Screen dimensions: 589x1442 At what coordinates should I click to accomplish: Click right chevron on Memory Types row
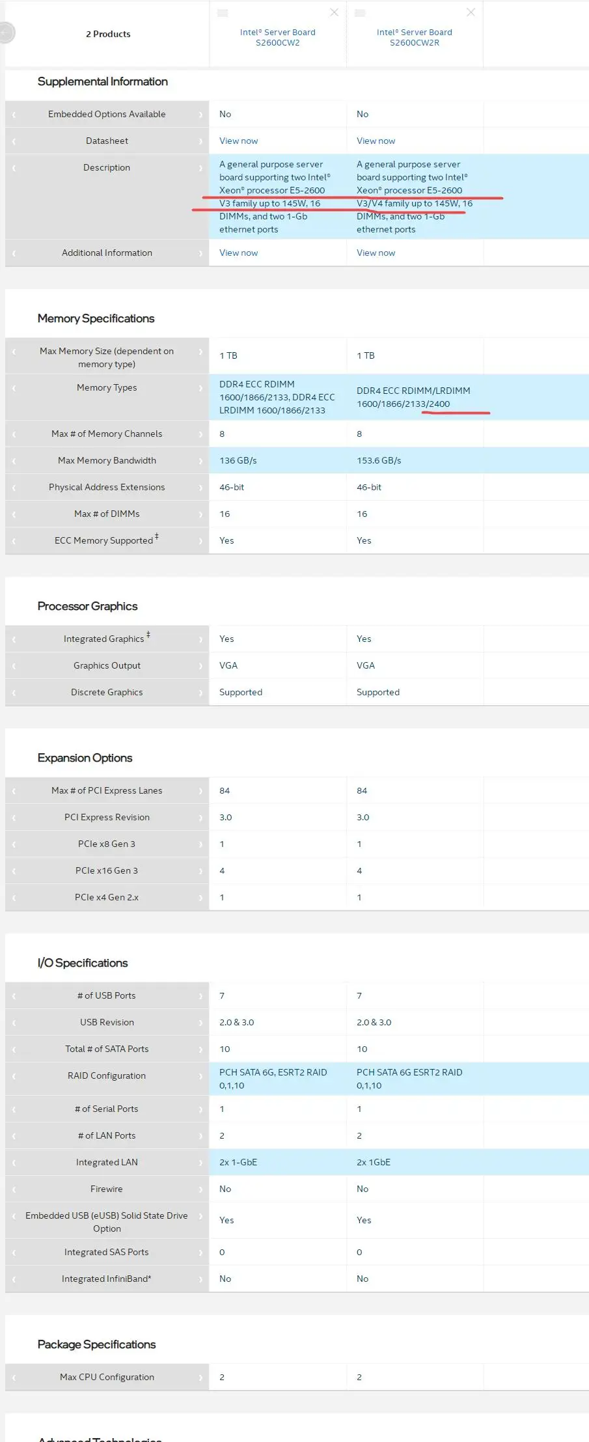tap(200, 388)
